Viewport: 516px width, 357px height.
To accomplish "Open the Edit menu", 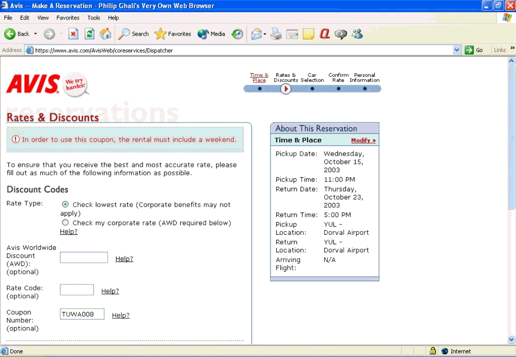I will tap(25, 18).
